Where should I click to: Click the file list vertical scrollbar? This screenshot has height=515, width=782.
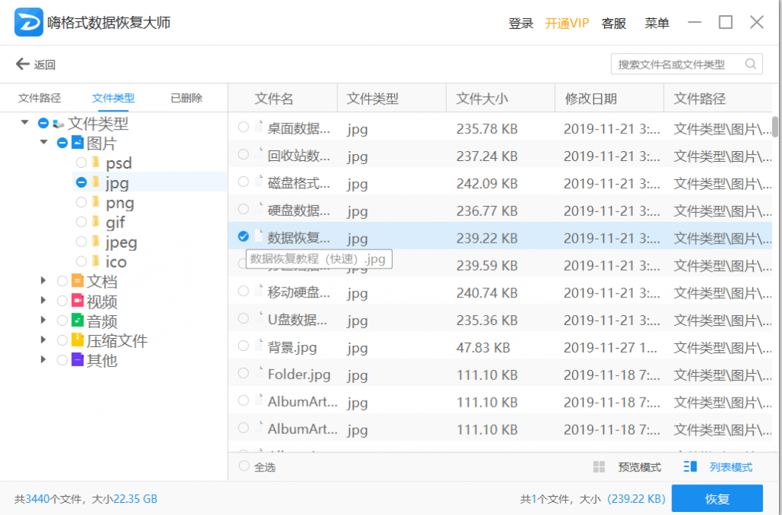click(x=775, y=127)
